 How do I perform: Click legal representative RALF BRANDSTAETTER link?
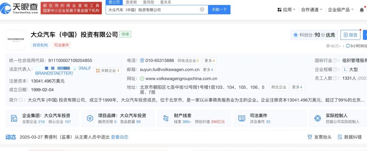point(63,71)
